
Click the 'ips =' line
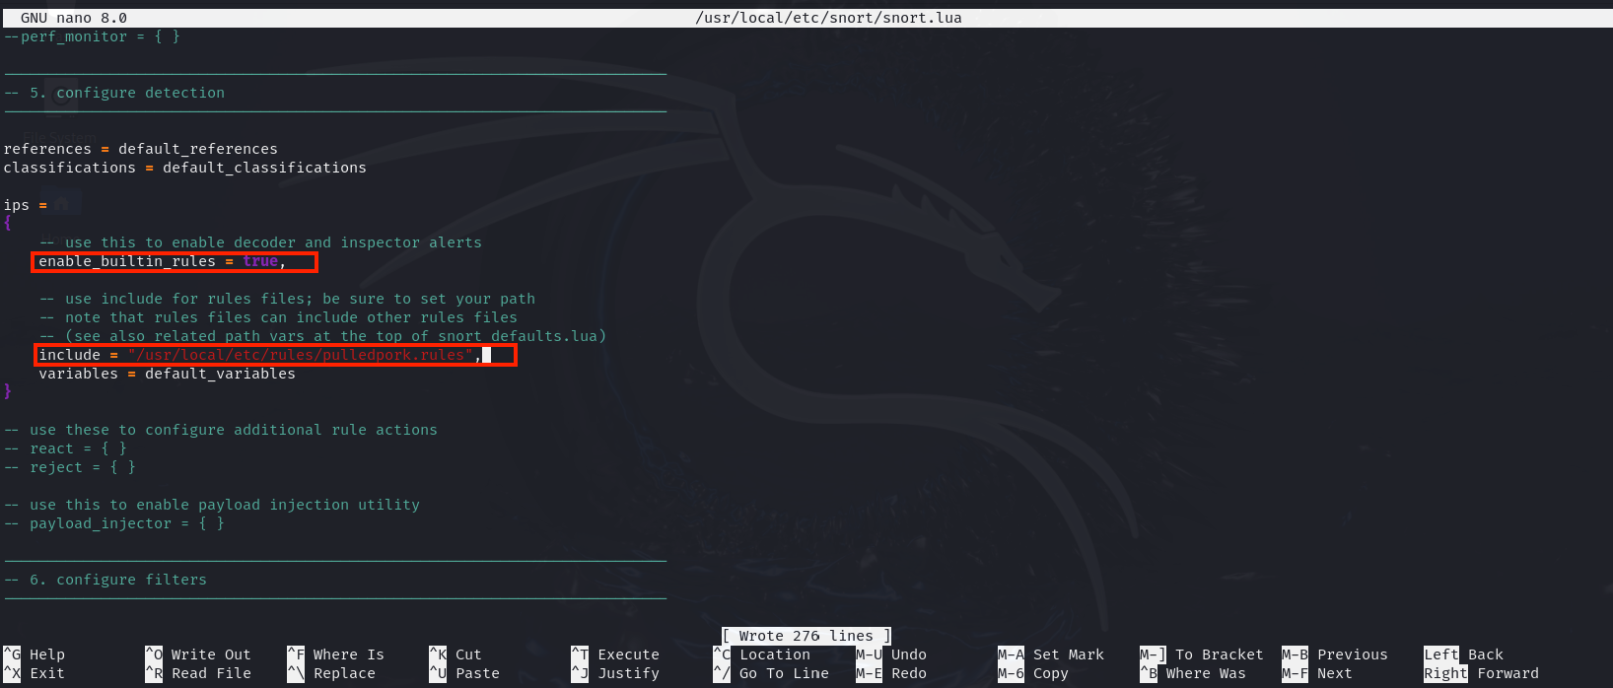pyautogui.click(x=26, y=205)
